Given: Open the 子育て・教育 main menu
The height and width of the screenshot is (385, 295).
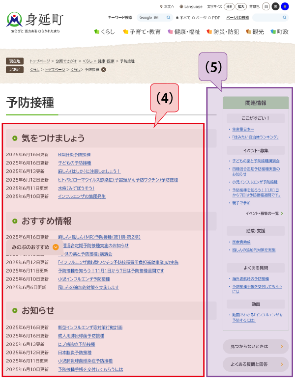Looking at the screenshot, I should (142, 31).
